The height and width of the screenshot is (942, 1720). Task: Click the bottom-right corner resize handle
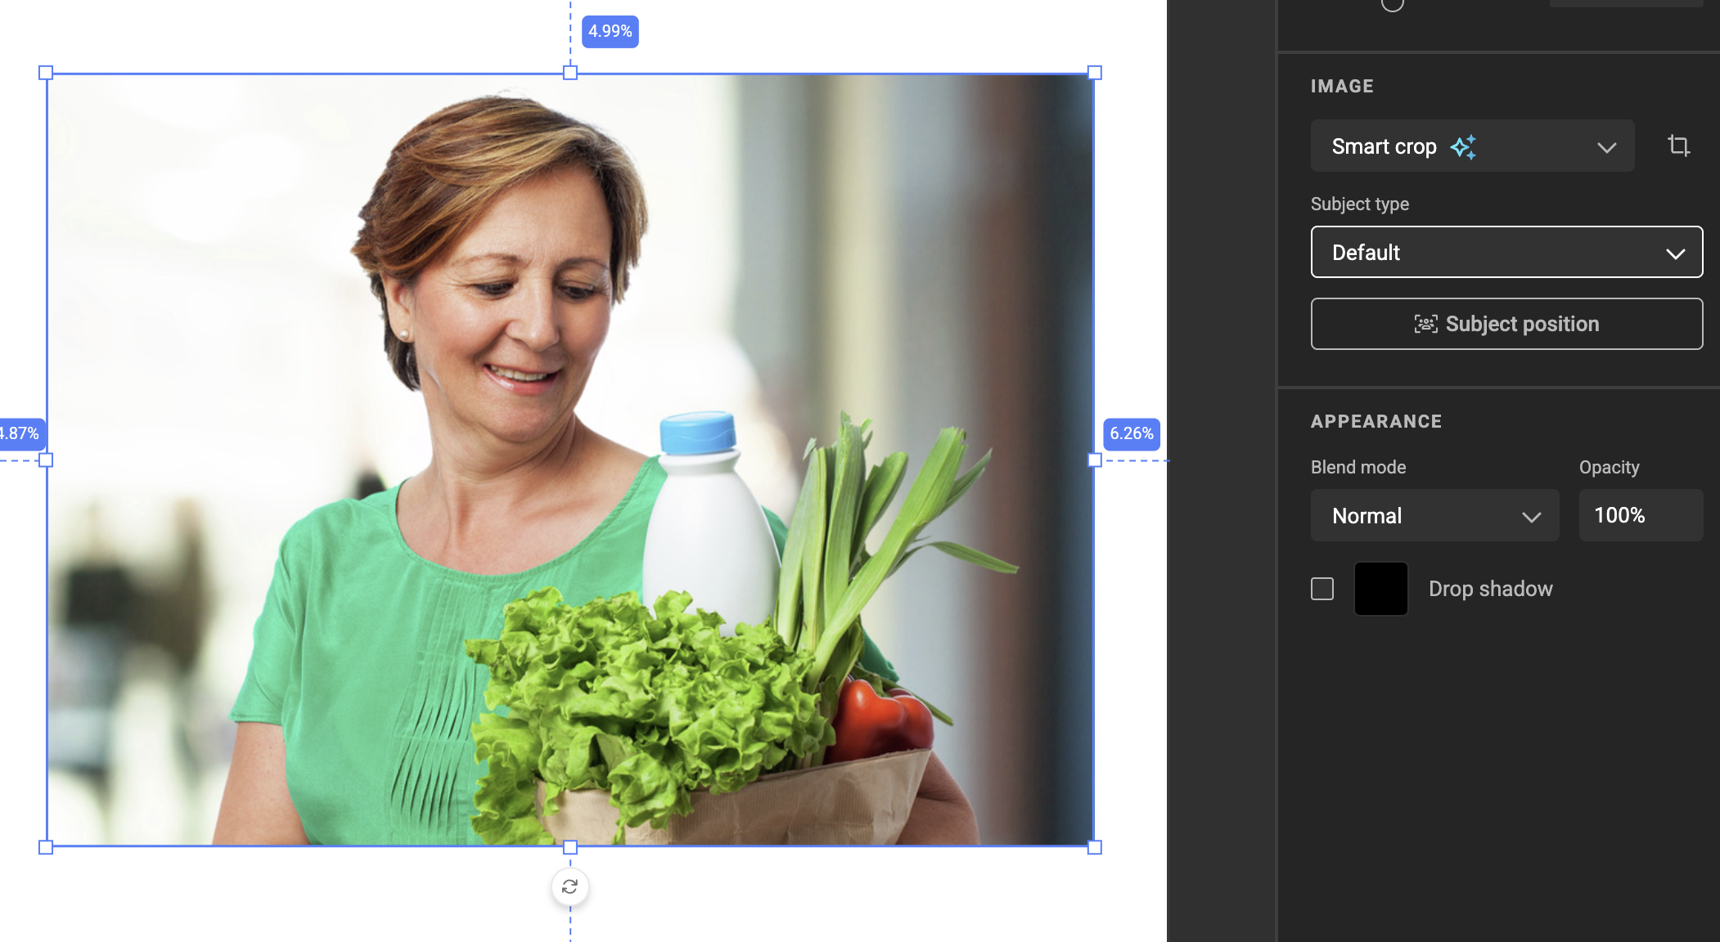pyautogui.click(x=1095, y=847)
